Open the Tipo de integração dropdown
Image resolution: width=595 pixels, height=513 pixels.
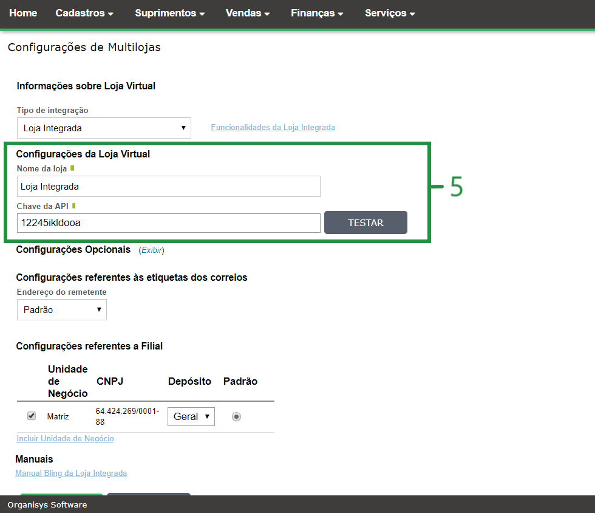(x=104, y=128)
